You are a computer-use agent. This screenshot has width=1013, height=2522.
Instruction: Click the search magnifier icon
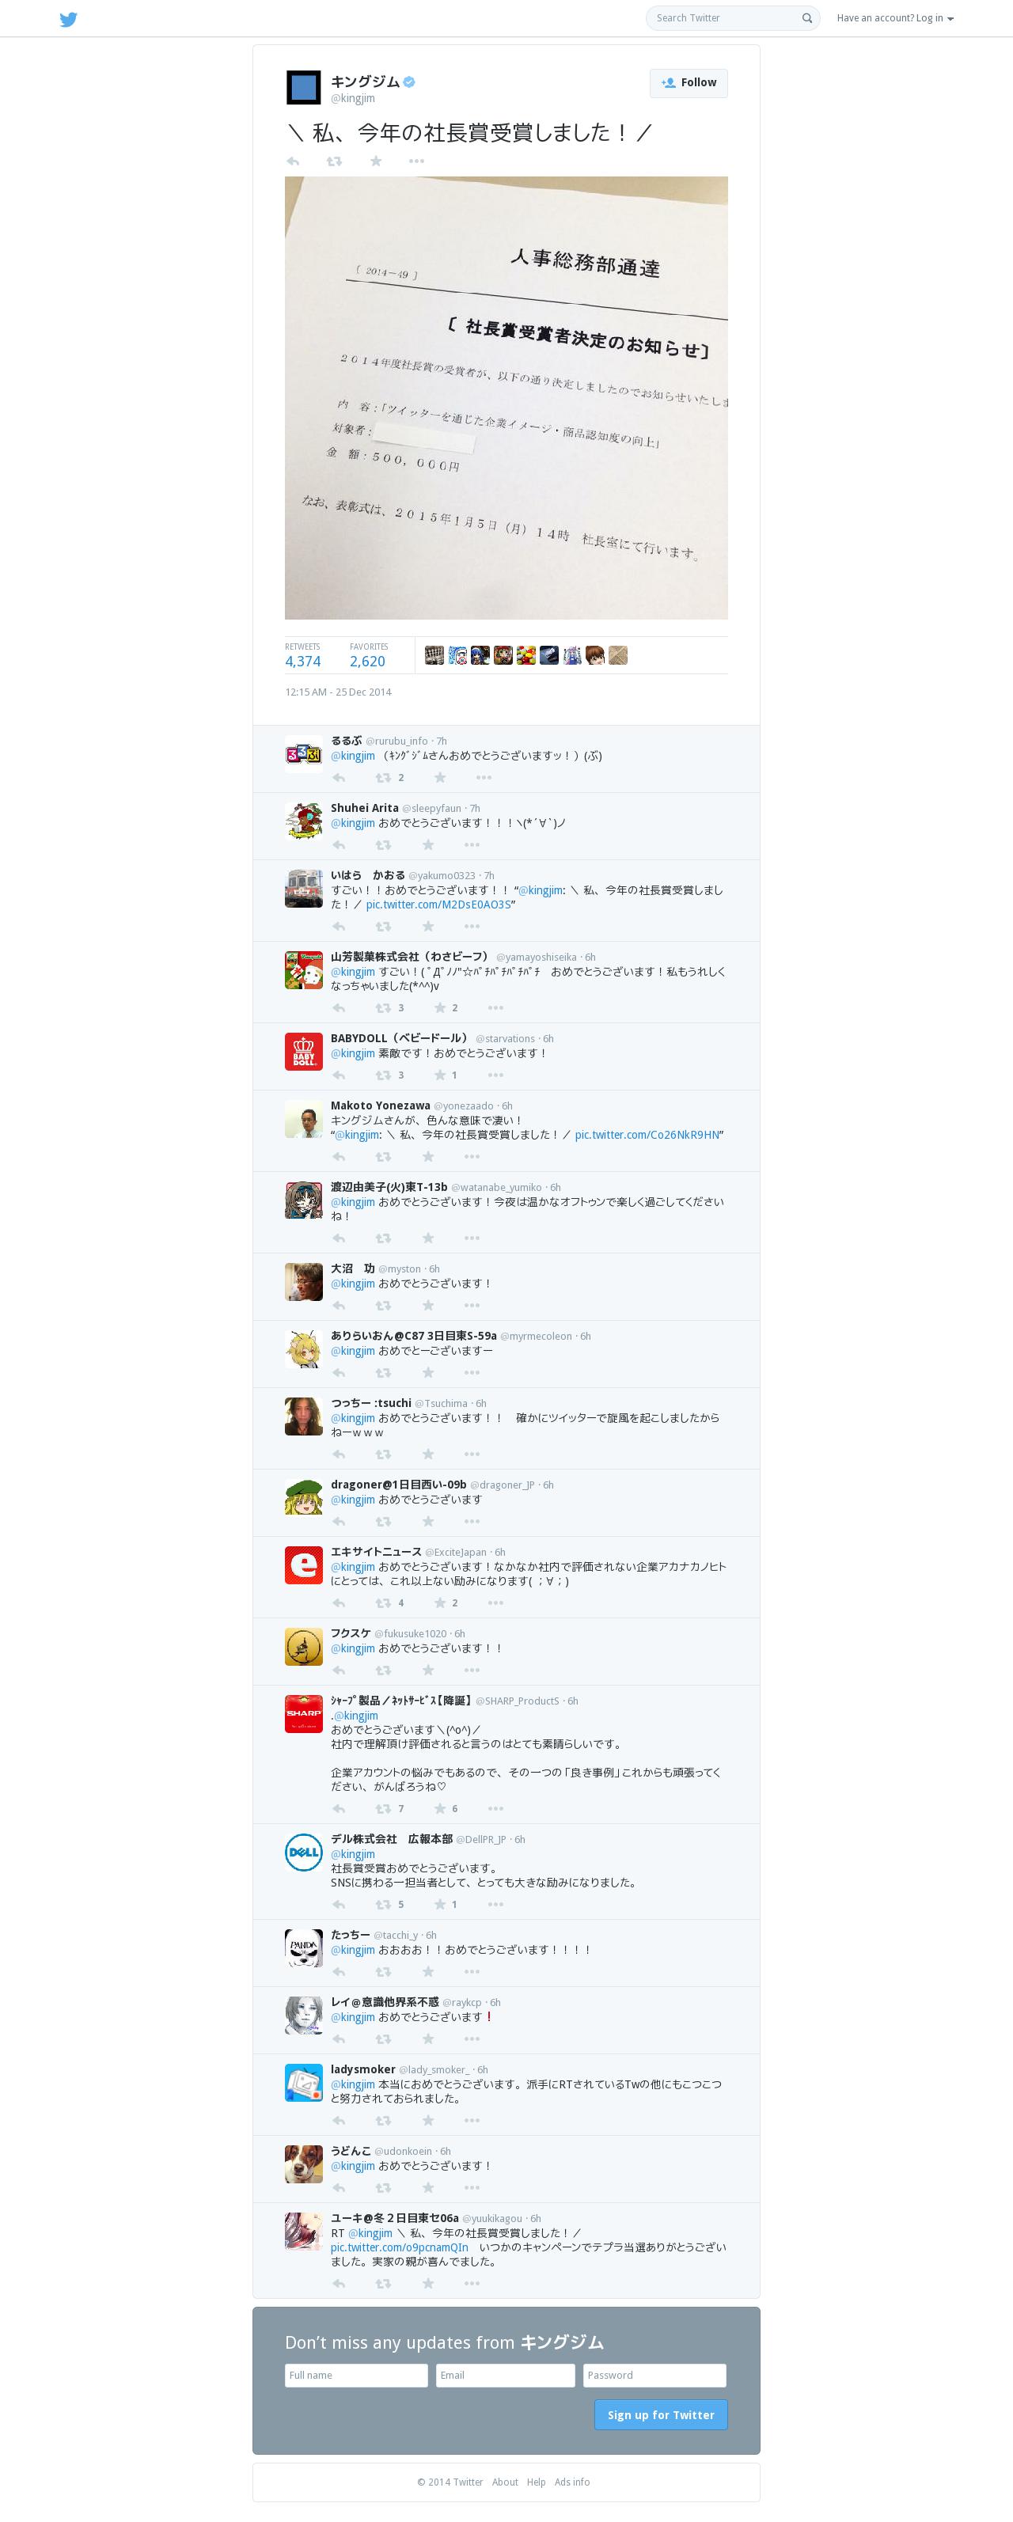[x=807, y=17]
